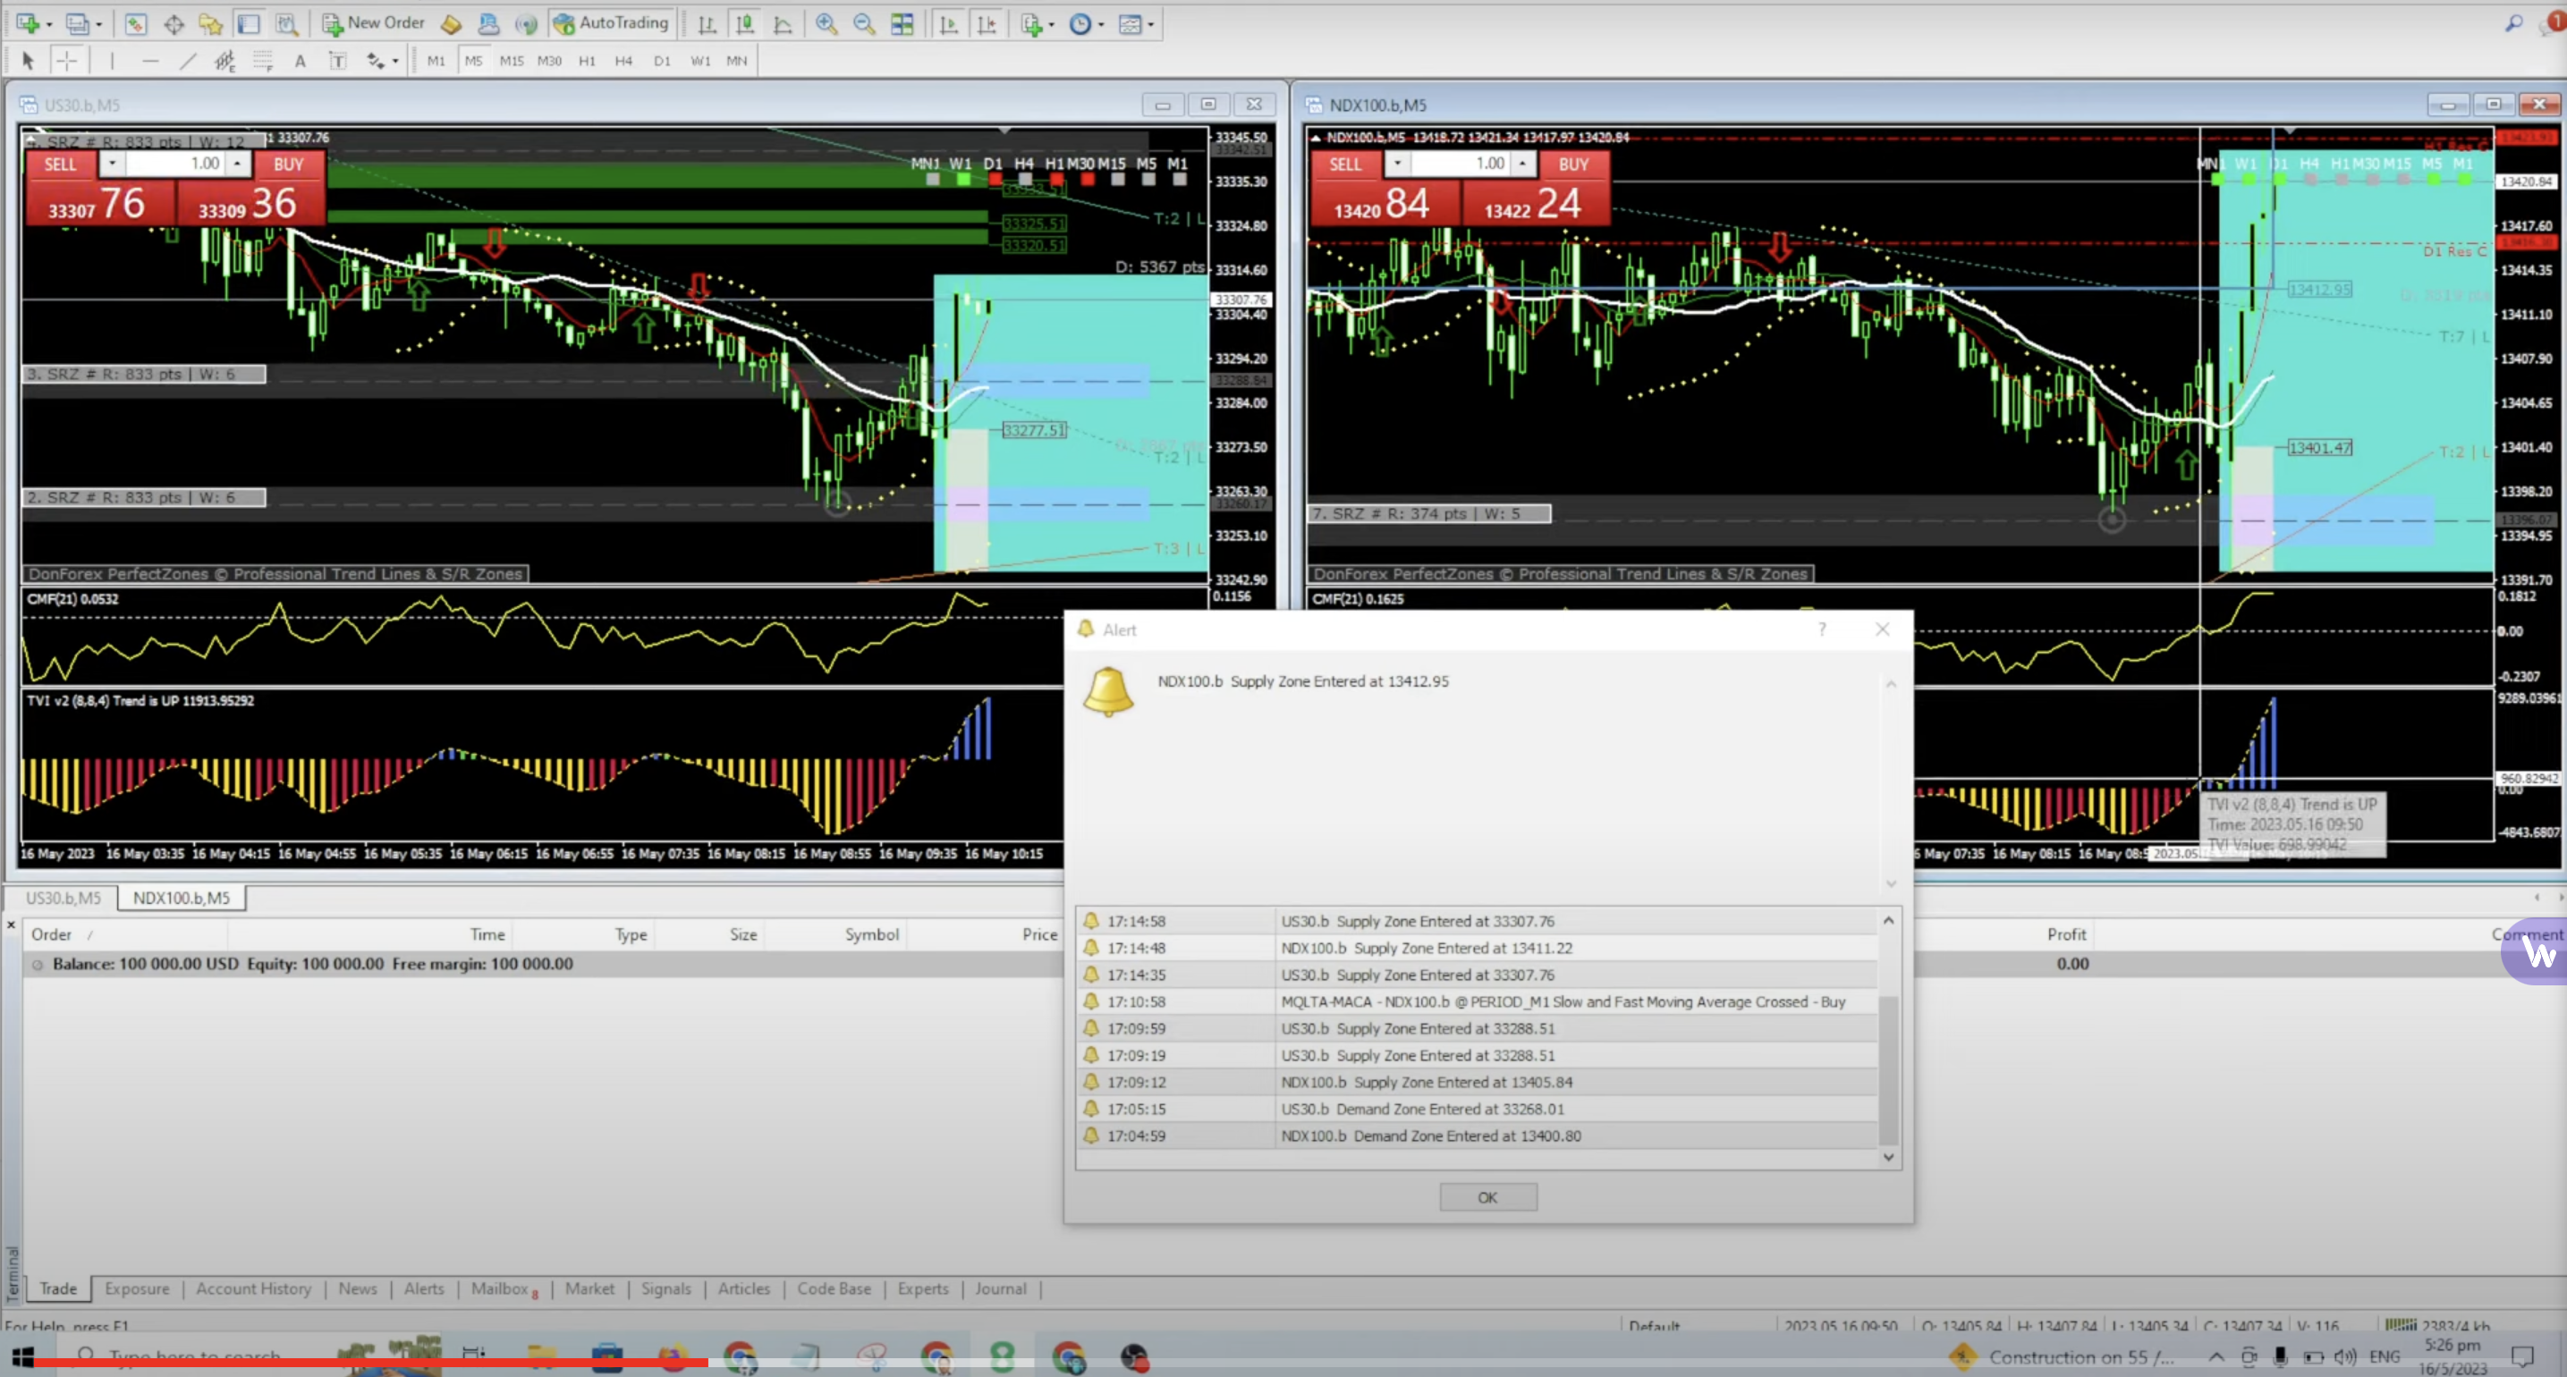2567x1377 pixels.
Task: Draw a vertical line tool
Action: [112, 61]
